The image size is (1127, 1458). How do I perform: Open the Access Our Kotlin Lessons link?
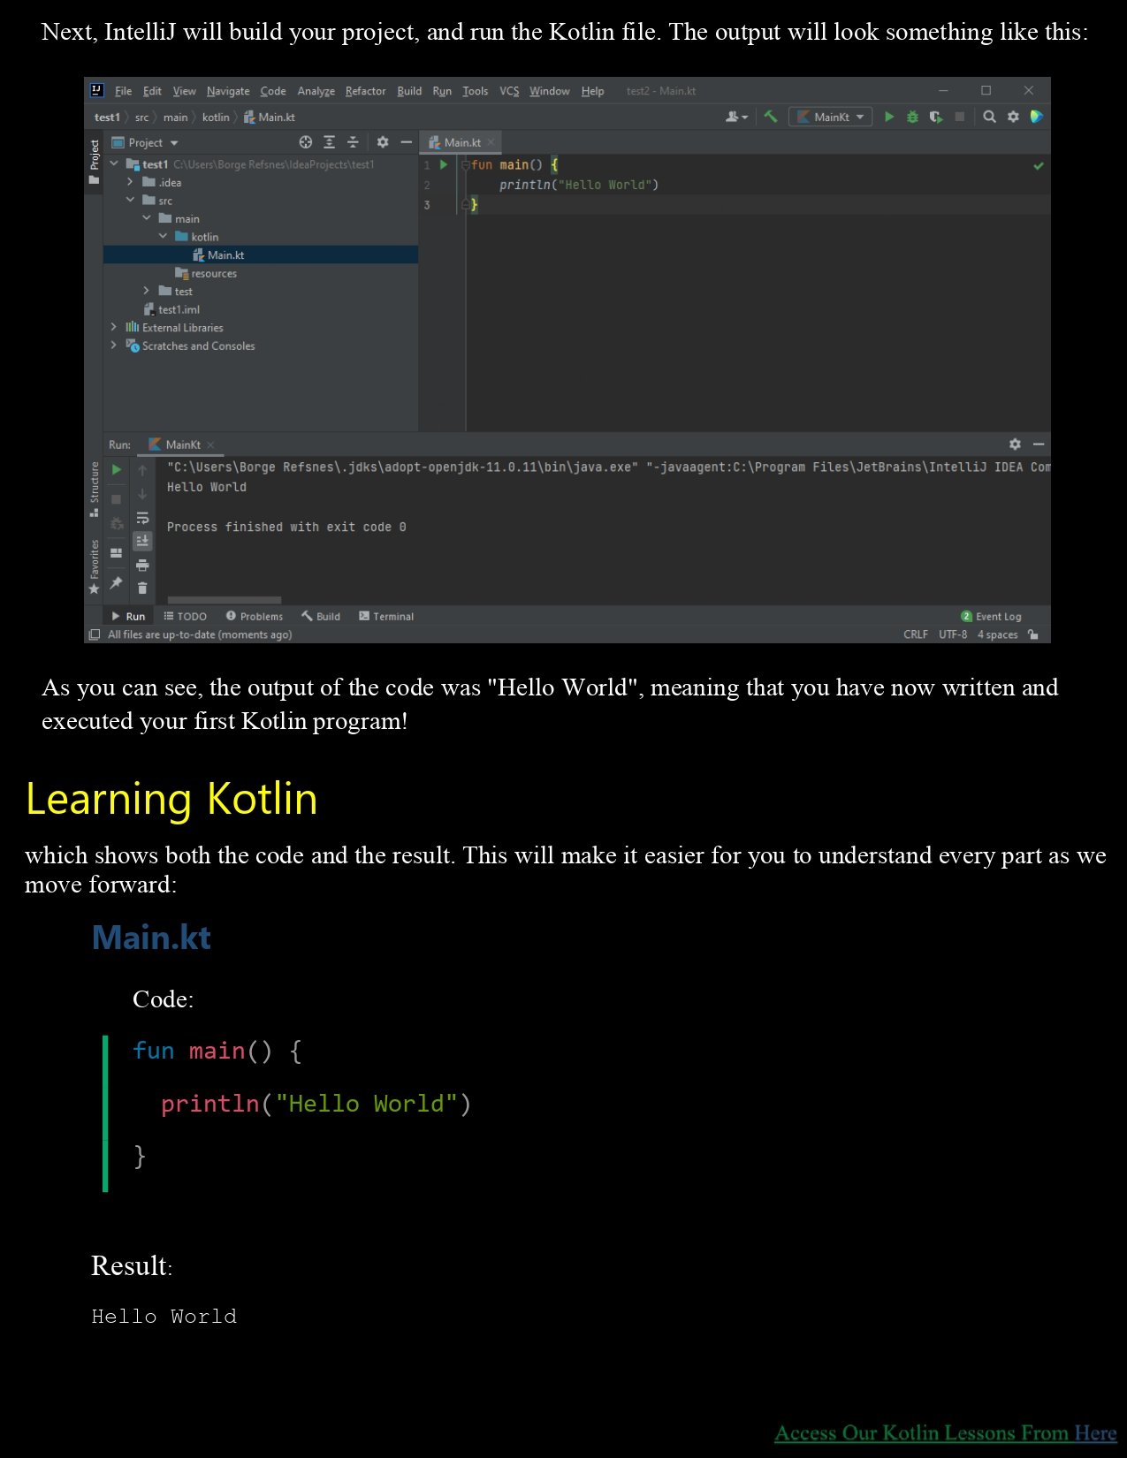[945, 1432]
